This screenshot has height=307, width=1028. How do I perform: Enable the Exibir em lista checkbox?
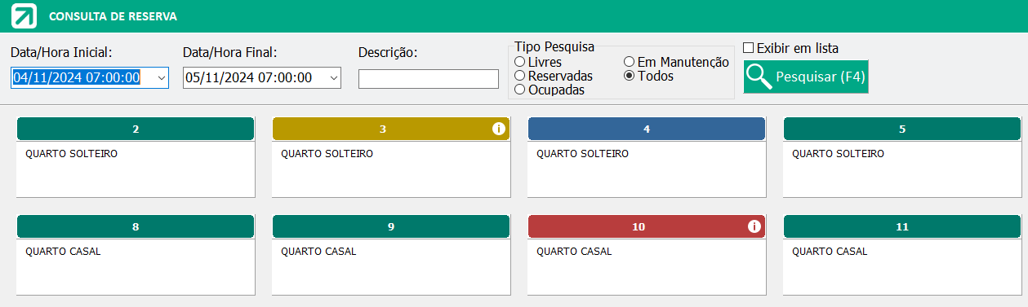(749, 48)
